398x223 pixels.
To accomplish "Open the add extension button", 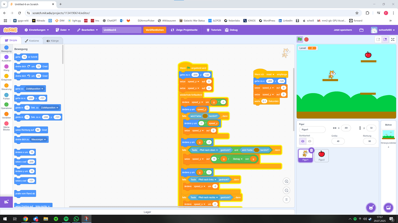I will point(6,202).
